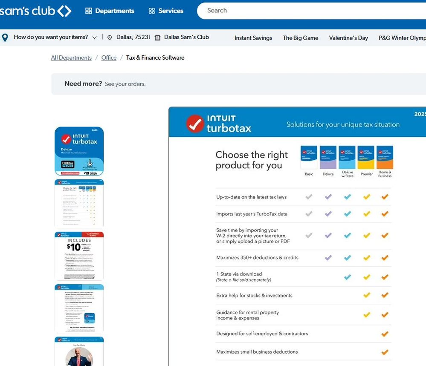Click the Dallas Sam's Club store icon
Image resolution: width=426 pixels, height=366 pixels.
point(157,37)
